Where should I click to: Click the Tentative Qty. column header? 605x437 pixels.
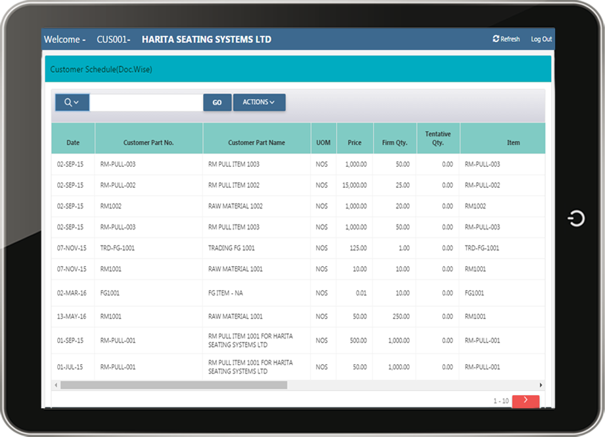pyautogui.click(x=438, y=138)
